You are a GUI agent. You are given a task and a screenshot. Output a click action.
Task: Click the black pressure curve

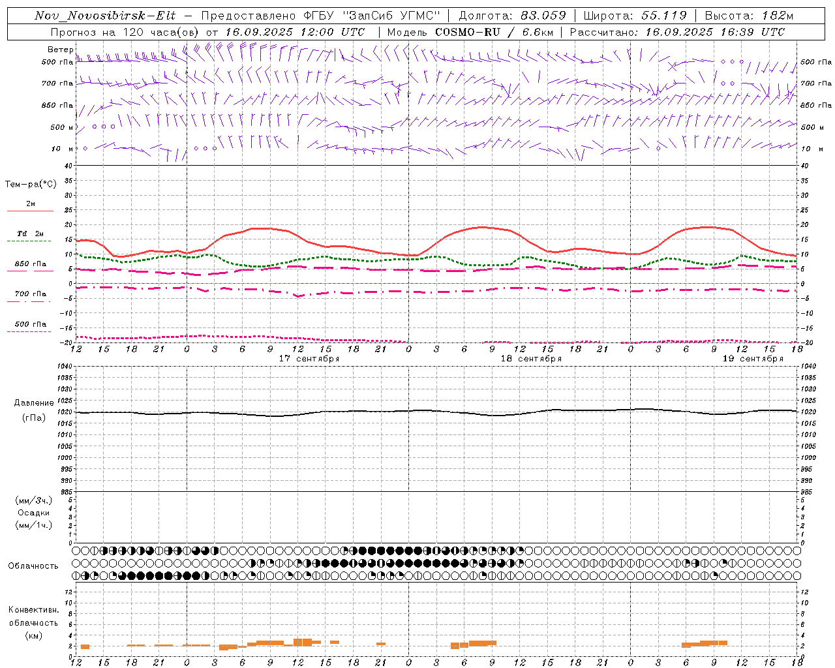point(437,411)
